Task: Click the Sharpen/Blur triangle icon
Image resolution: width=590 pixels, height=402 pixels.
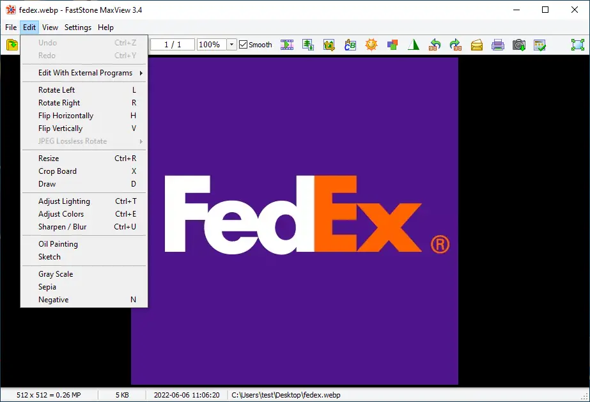Action: click(x=413, y=45)
